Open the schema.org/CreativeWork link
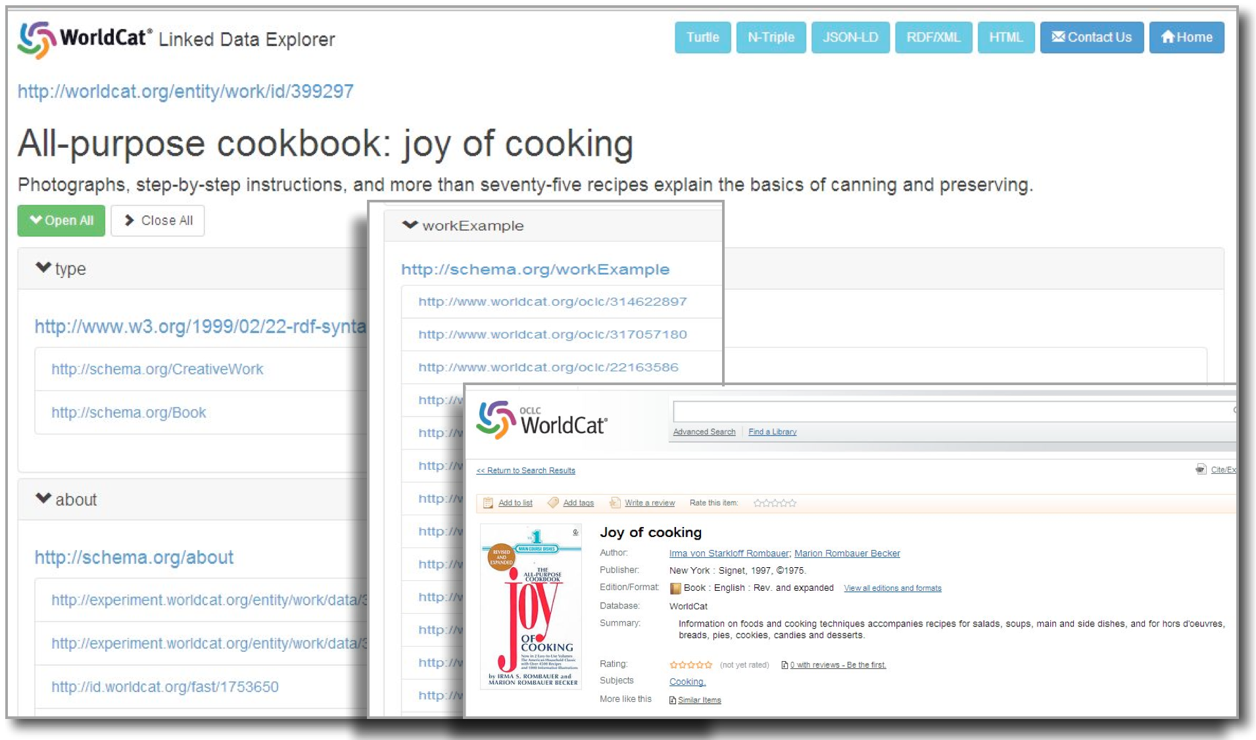This screenshot has width=1256, height=740. point(157,369)
